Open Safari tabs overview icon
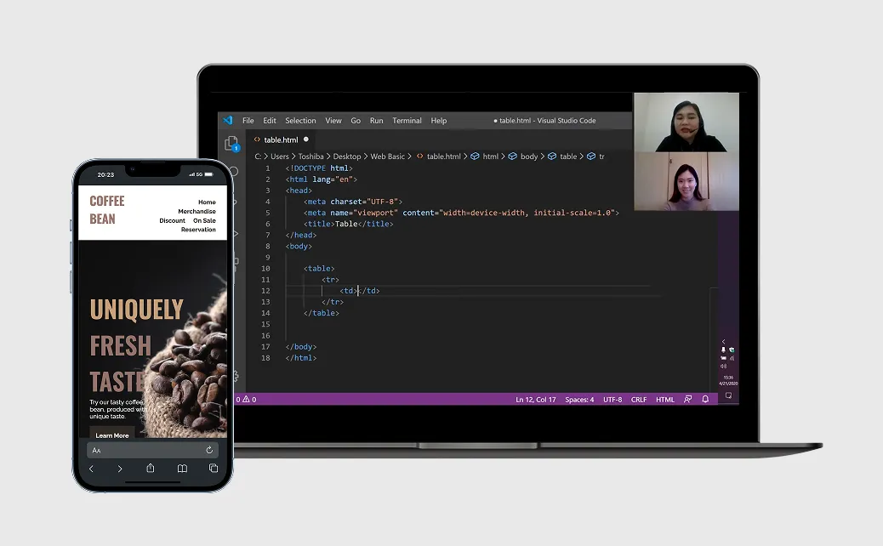 [x=214, y=469]
